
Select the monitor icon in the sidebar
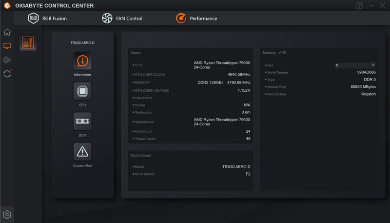point(7,46)
